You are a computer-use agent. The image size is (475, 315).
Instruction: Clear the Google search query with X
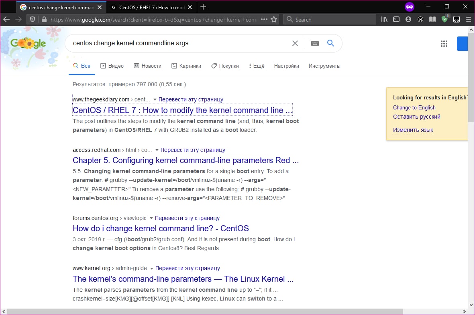point(295,43)
